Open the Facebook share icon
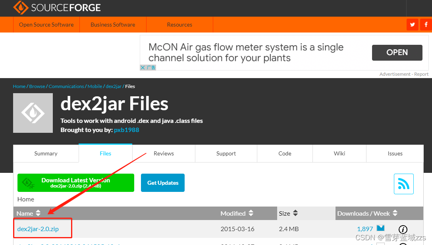The image size is (432, 245). pos(426,25)
